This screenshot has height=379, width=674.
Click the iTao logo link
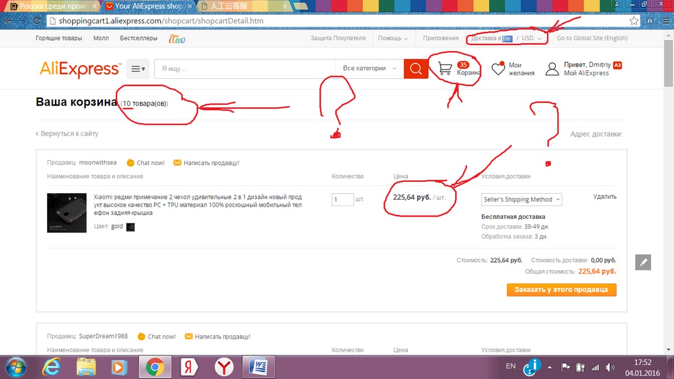pyautogui.click(x=176, y=38)
